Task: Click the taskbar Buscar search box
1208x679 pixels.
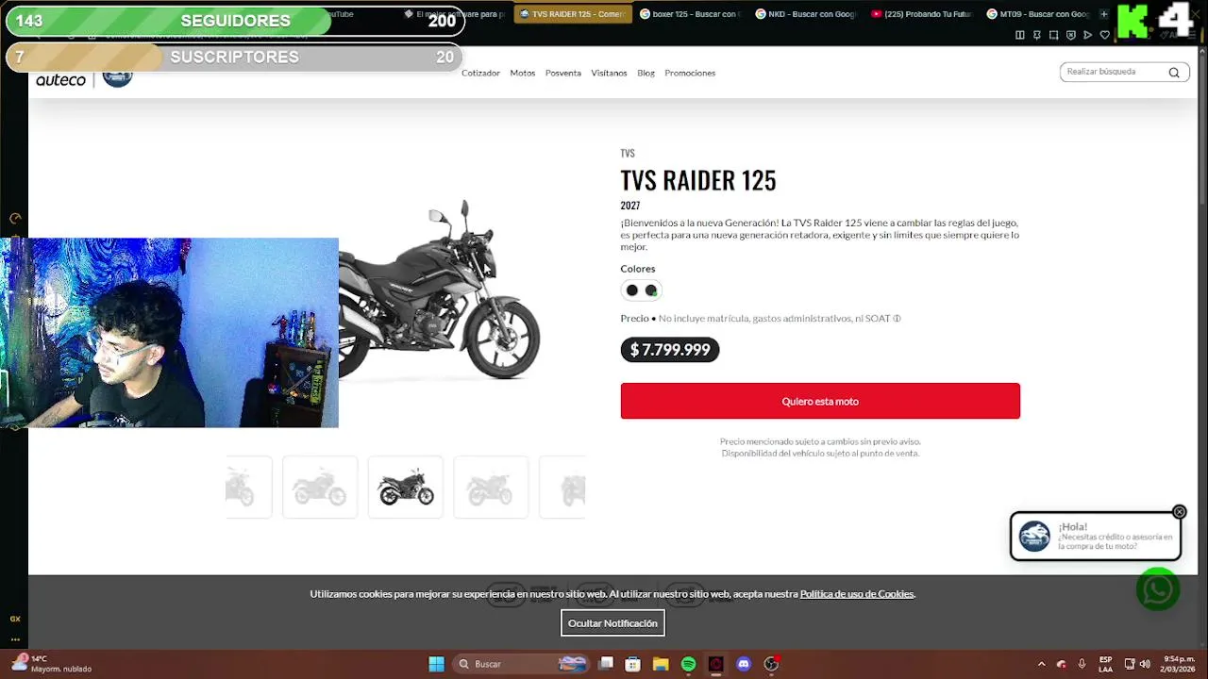Action: tap(519, 664)
